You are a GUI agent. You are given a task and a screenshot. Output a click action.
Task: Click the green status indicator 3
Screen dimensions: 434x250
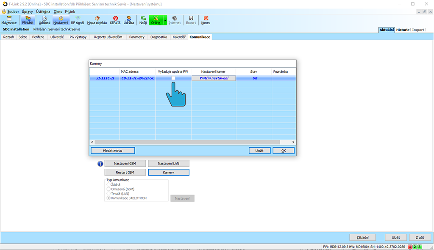tap(419, 247)
